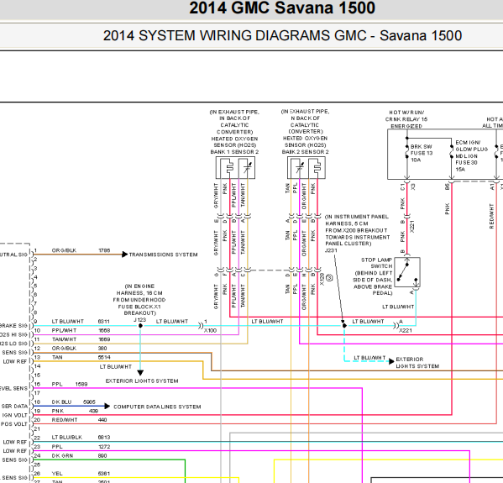Click circuit number 5361 on pin 26
This screenshot has width=503, height=483.
[x=103, y=474]
